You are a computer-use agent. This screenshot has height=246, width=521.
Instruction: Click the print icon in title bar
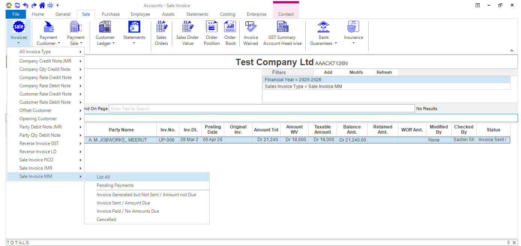click(50, 5)
